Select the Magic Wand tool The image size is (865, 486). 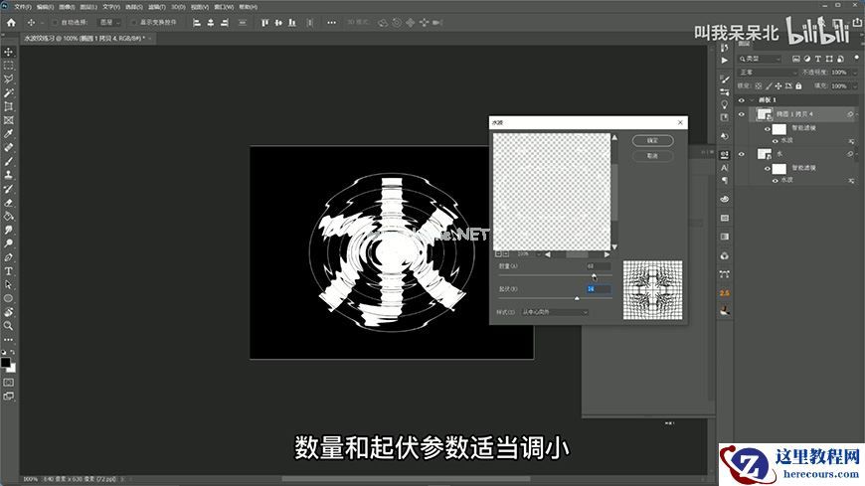pyautogui.click(x=8, y=92)
